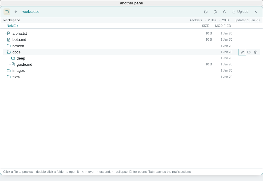Click the "10 B" size in the alpha.txt row
The height and width of the screenshot is (181, 263).
coord(209,33)
